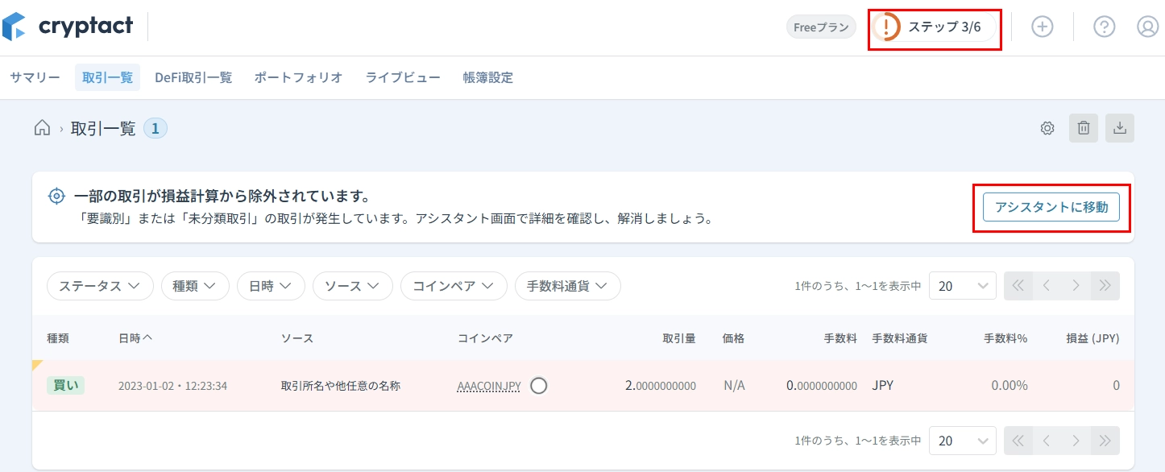Click the JPY fee currency cell
The height and width of the screenshot is (472, 1165).
click(882, 386)
